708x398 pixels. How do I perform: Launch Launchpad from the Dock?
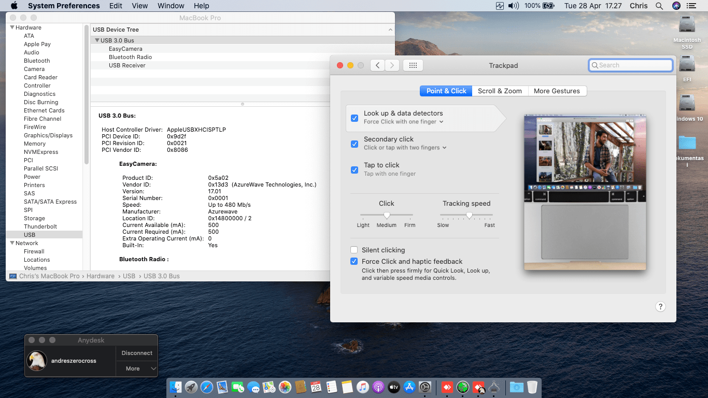coord(191,387)
